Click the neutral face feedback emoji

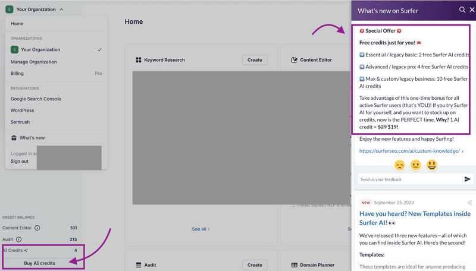coord(416,165)
